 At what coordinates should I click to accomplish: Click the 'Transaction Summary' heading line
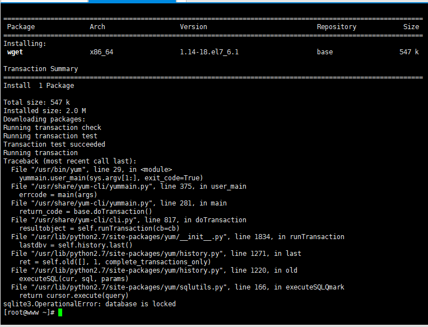click(41, 69)
